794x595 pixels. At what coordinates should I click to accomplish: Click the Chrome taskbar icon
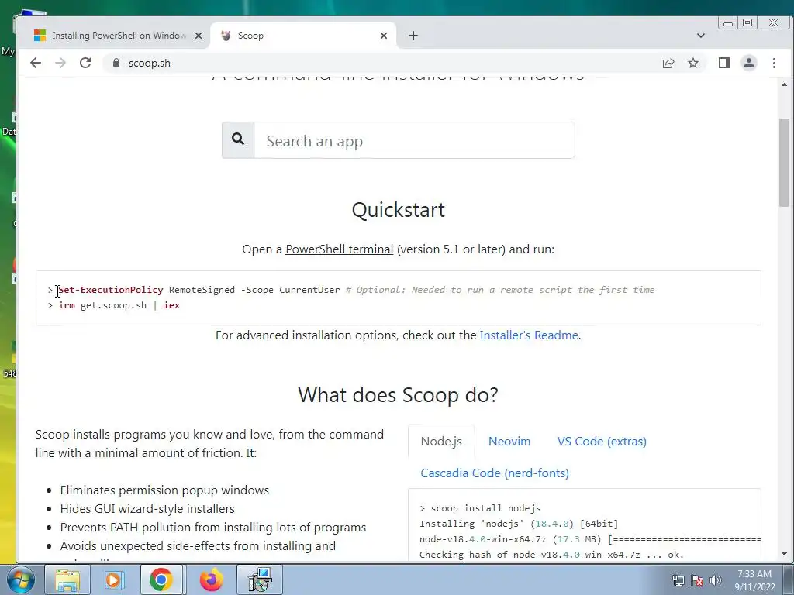pos(161,580)
